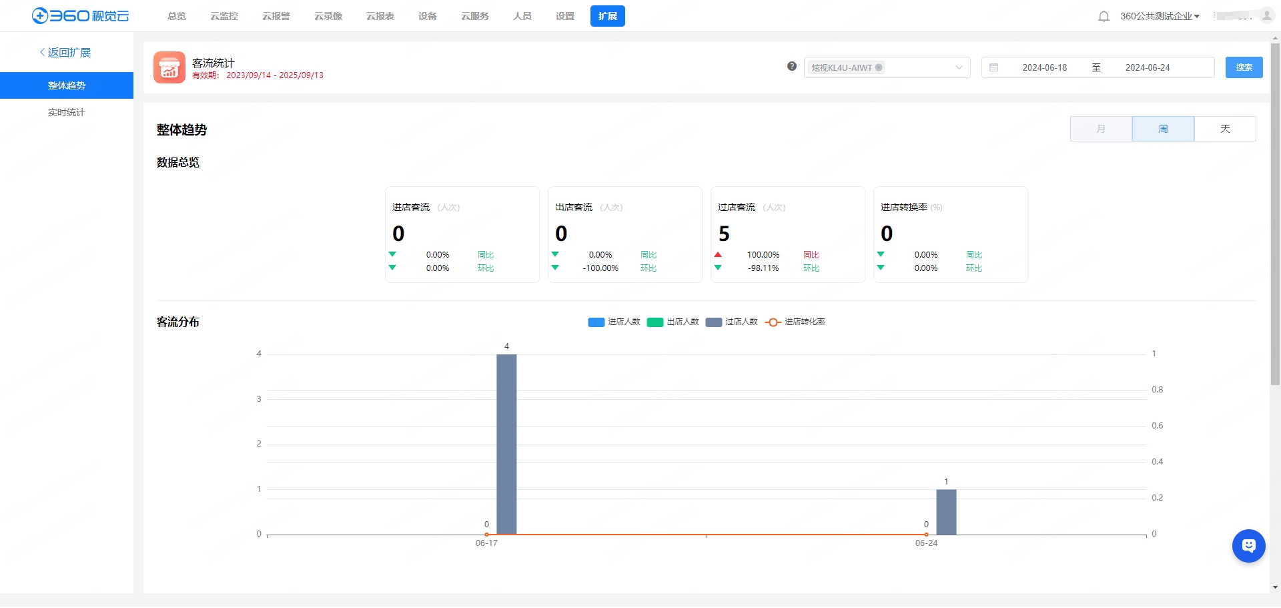Open the 云报表 menu
This screenshot has width=1281, height=608.
click(x=380, y=16)
